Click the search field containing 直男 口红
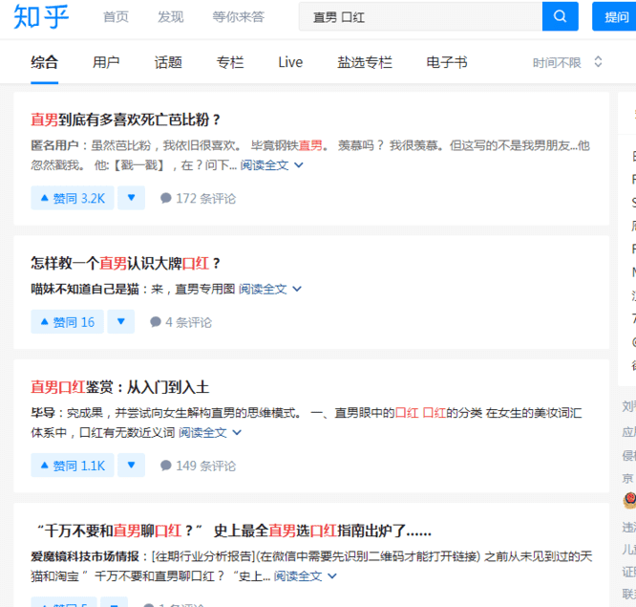This screenshot has width=636, height=607. (420, 16)
